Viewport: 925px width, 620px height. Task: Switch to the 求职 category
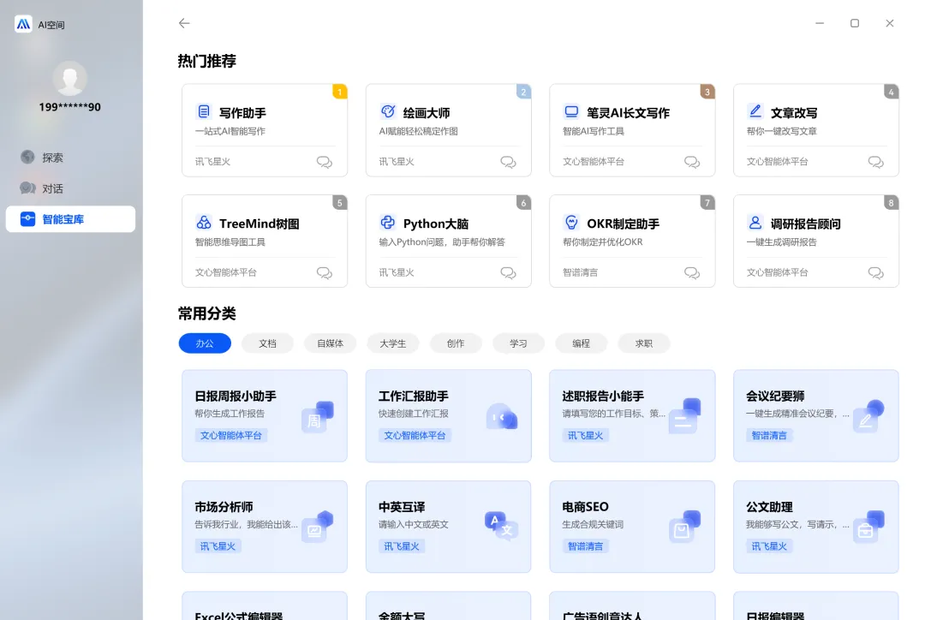pyautogui.click(x=643, y=343)
